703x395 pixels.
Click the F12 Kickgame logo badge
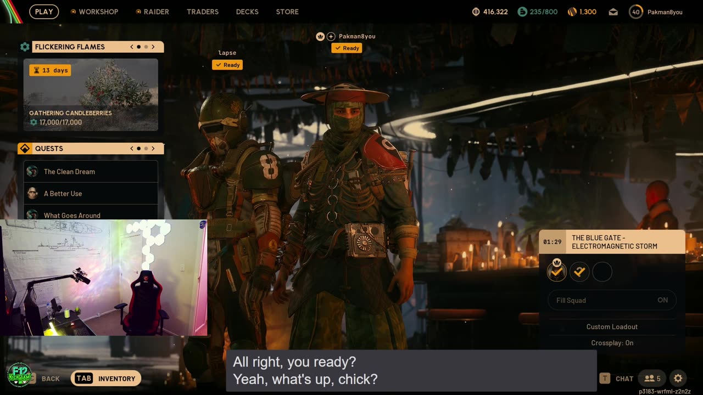(19, 375)
